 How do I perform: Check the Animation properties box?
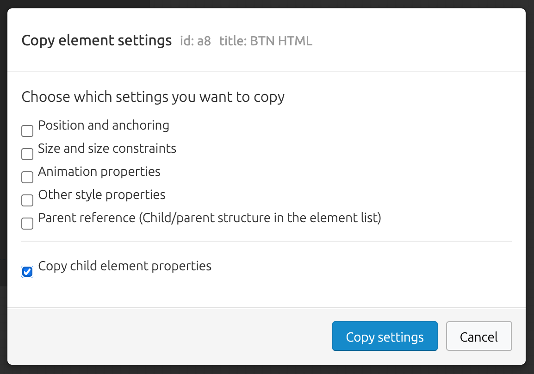click(x=27, y=177)
